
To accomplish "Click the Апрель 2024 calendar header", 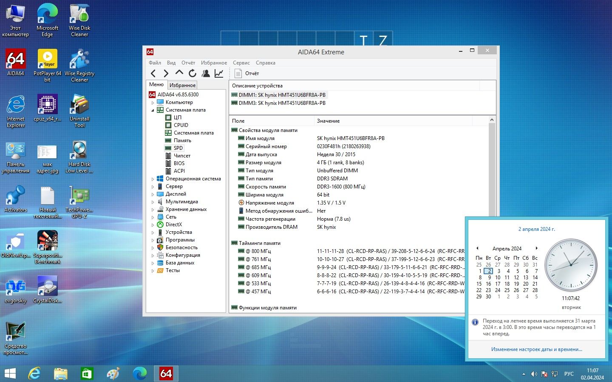I will pos(507,249).
